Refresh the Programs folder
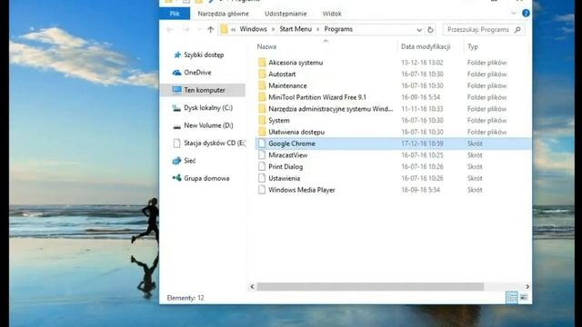Viewport: 582px width, 327px height. [430, 30]
